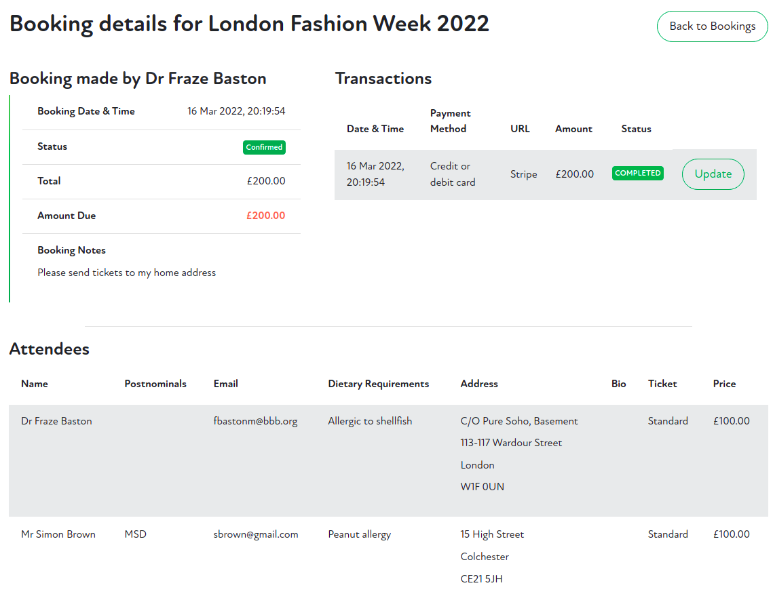The image size is (773, 594).
Task: Click the email fbastonm@bbb.org
Action: point(257,420)
